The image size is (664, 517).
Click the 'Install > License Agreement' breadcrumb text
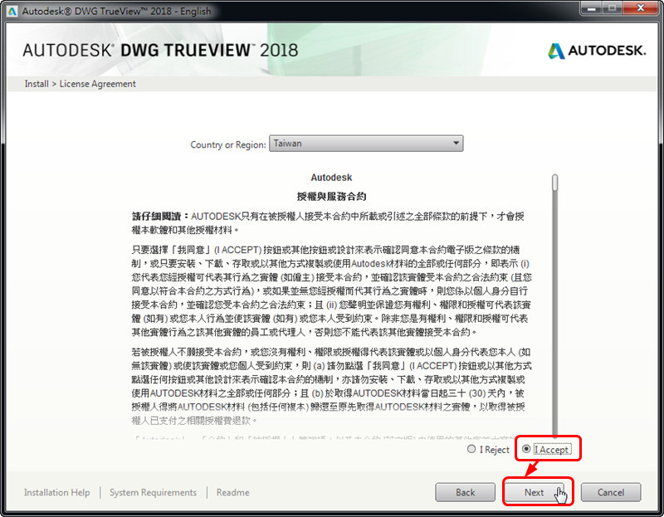tap(80, 84)
